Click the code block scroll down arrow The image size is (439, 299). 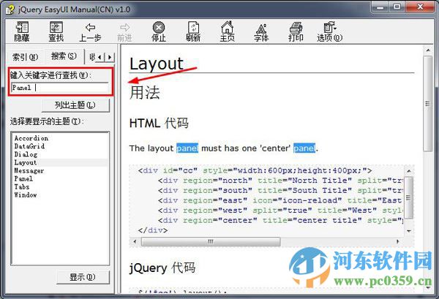[409, 231]
